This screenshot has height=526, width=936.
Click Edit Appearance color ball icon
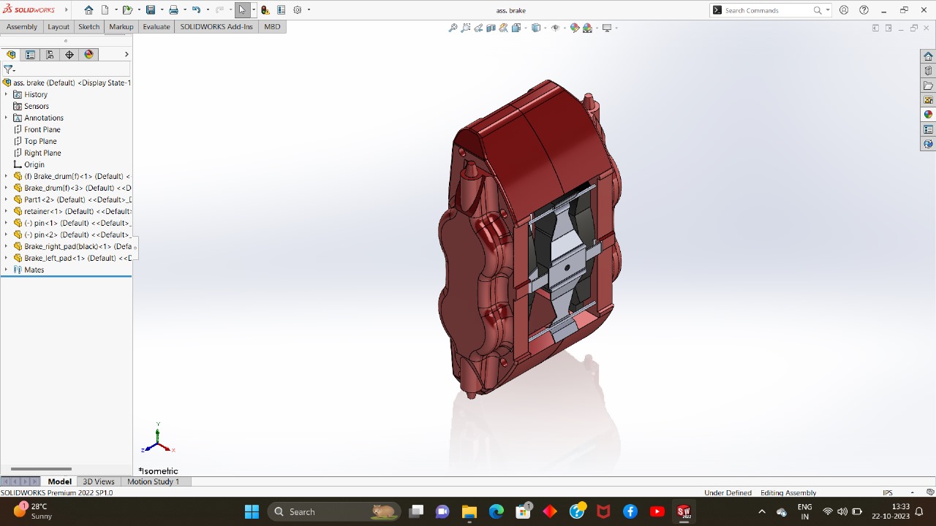click(575, 28)
